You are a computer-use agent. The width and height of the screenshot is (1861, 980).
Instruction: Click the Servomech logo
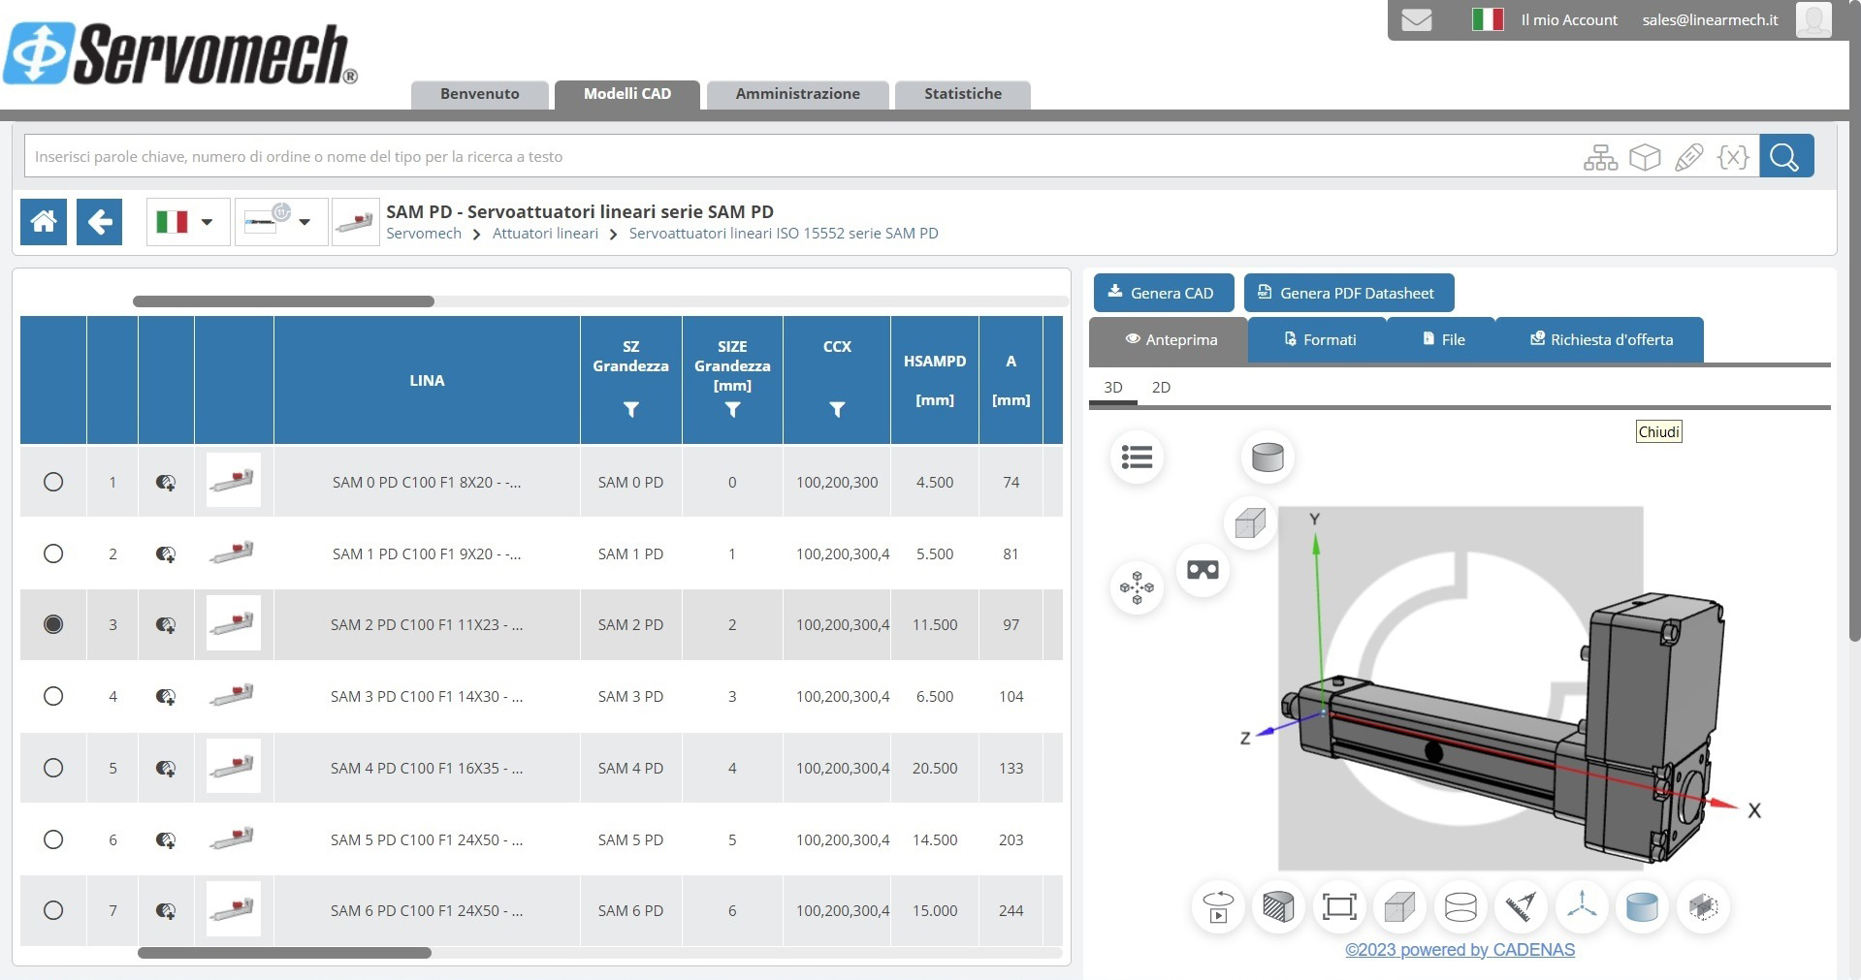click(181, 54)
